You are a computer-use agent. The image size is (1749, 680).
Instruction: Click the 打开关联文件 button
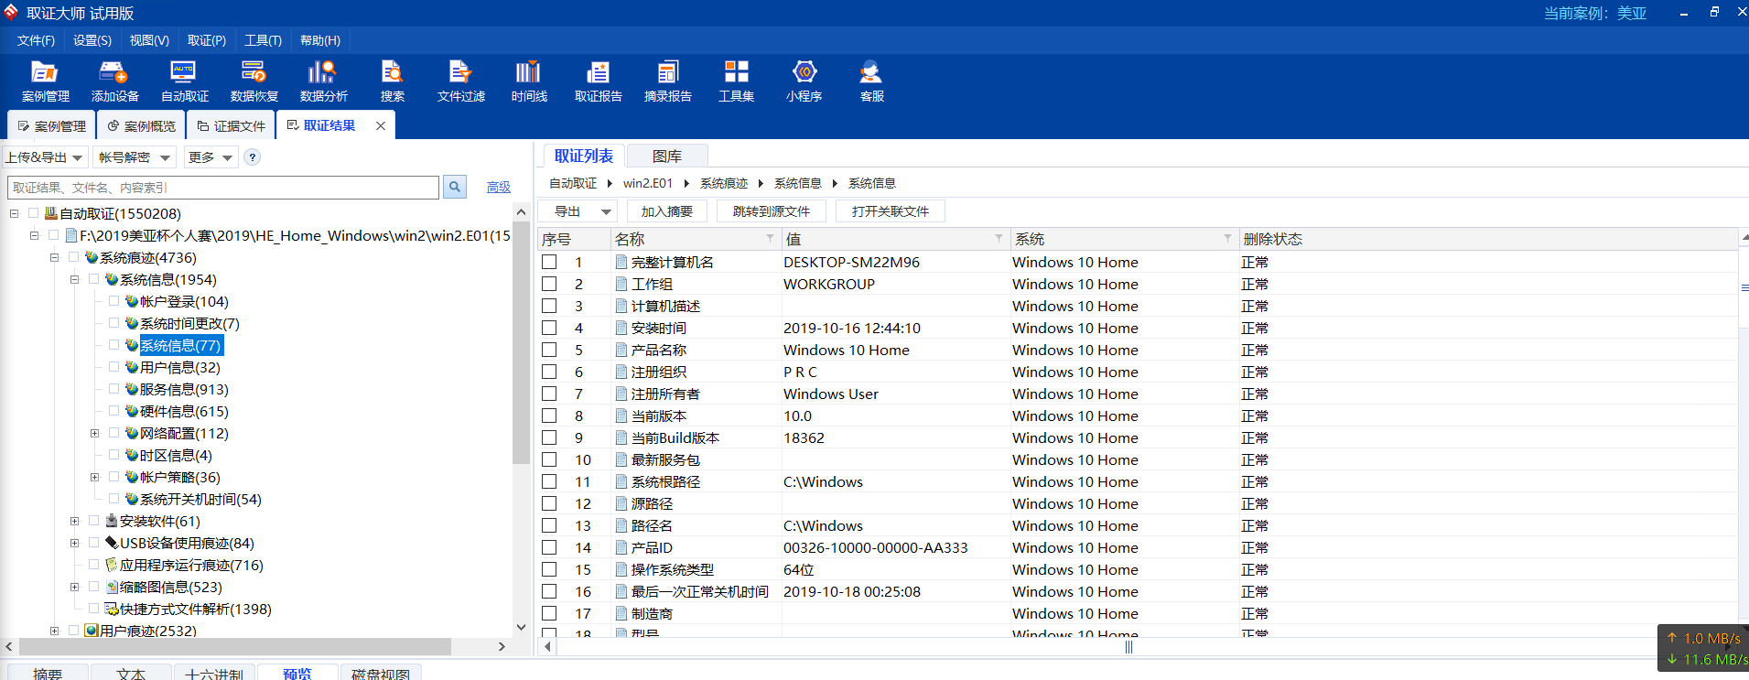click(x=891, y=211)
